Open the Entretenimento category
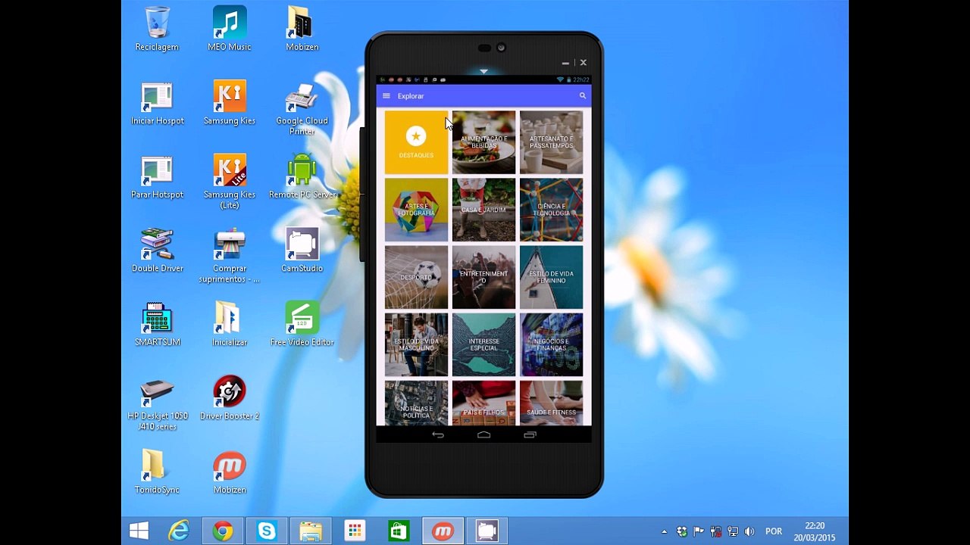Image resolution: width=970 pixels, height=545 pixels. click(x=483, y=277)
